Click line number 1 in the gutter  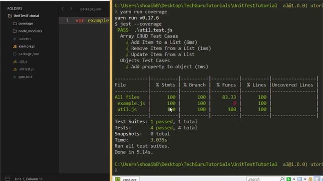[x=67, y=21]
